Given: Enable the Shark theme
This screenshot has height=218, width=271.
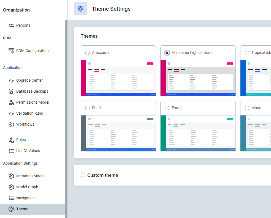Looking at the screenshot, I should point(87,108).
